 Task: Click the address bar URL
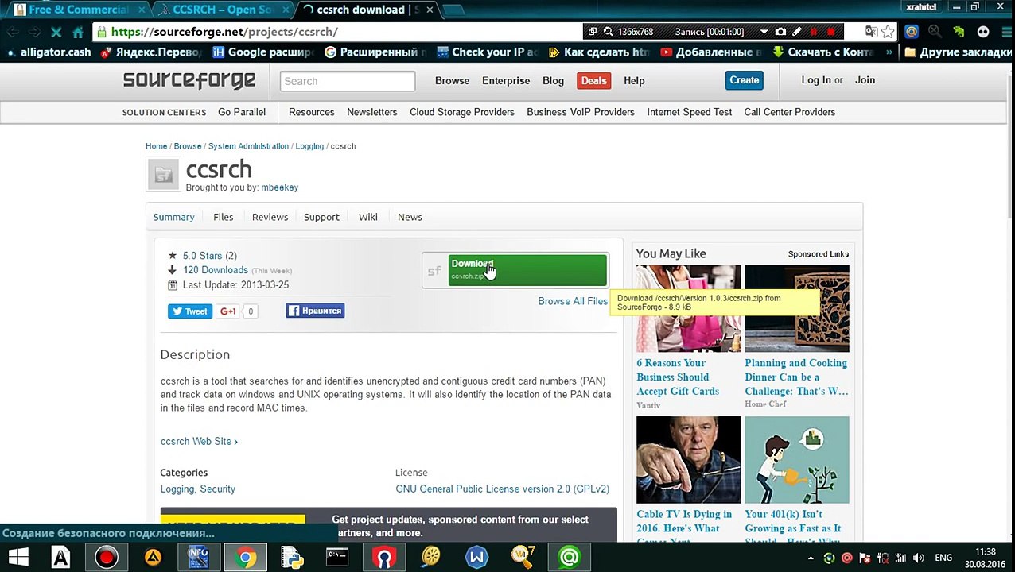coord(224,32)
